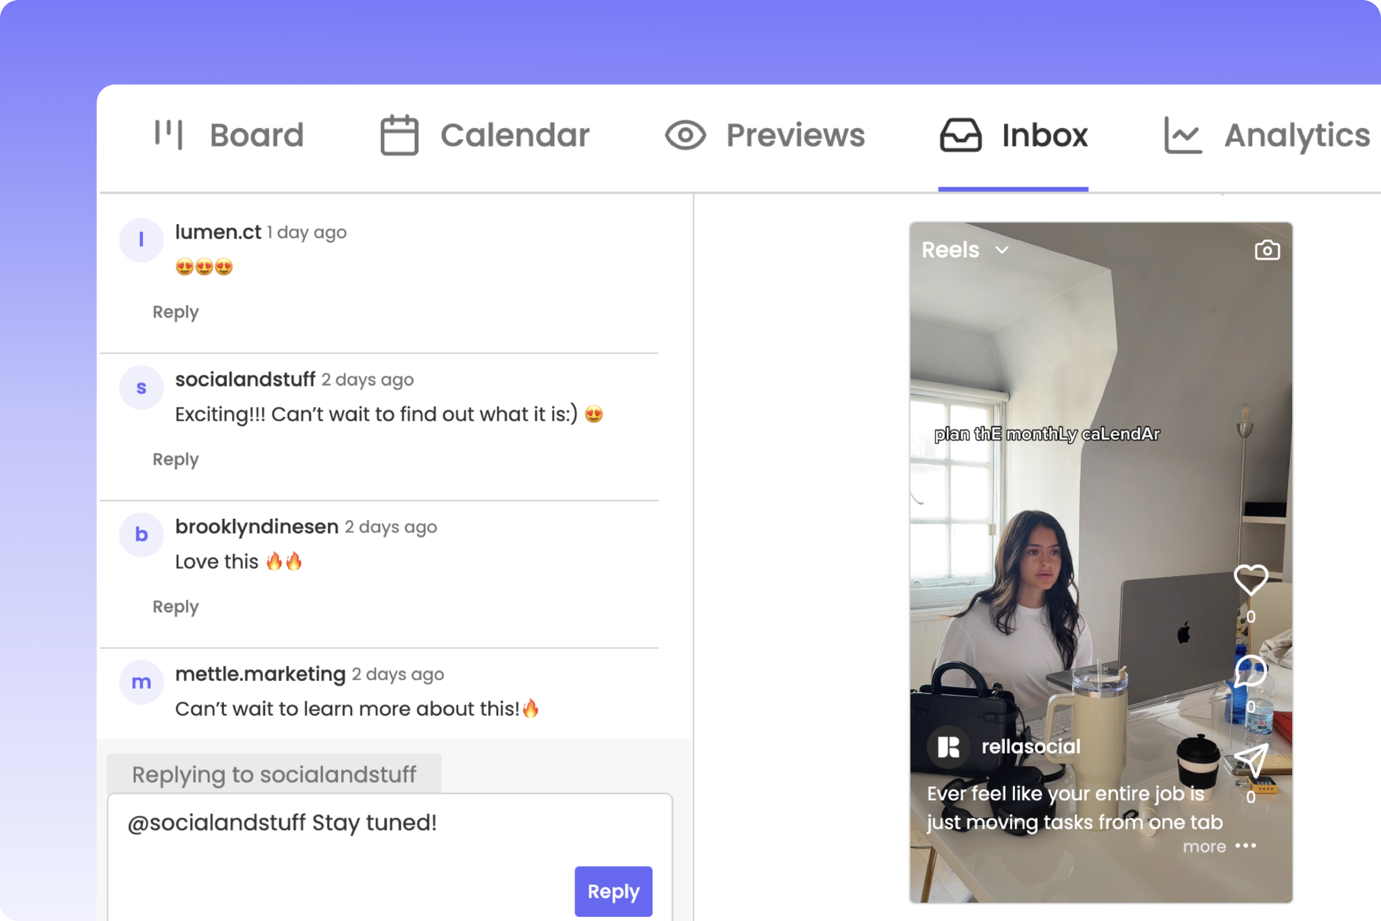Expand caption with the more link
The height and width of the screenshot is (921, 1381).
(x=1204, y=846)
